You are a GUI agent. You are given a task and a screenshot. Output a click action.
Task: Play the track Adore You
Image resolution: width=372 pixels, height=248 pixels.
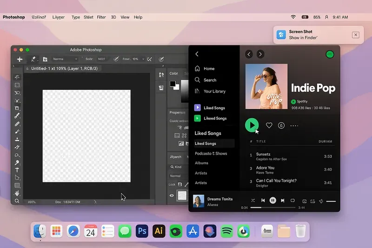292,170
